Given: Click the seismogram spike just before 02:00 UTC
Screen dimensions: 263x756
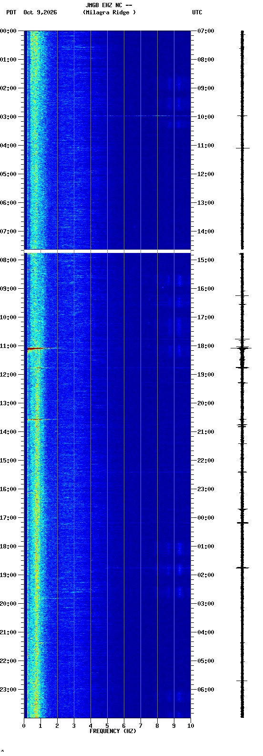Looking at the screenshot, I should coord(243,567).
